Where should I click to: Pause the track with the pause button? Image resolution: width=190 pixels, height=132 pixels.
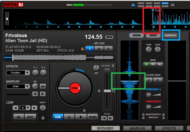[x=70, y=117]
